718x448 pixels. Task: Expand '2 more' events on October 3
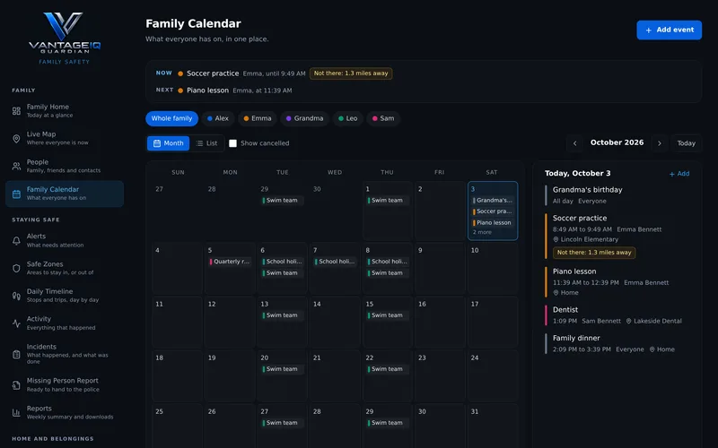coord(482,232)
